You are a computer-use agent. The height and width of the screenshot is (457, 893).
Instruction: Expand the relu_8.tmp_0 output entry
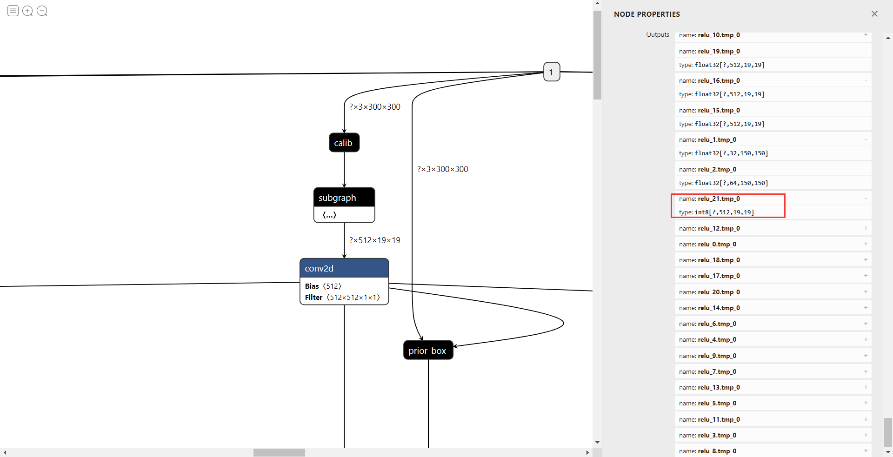[x=866, y=451]
